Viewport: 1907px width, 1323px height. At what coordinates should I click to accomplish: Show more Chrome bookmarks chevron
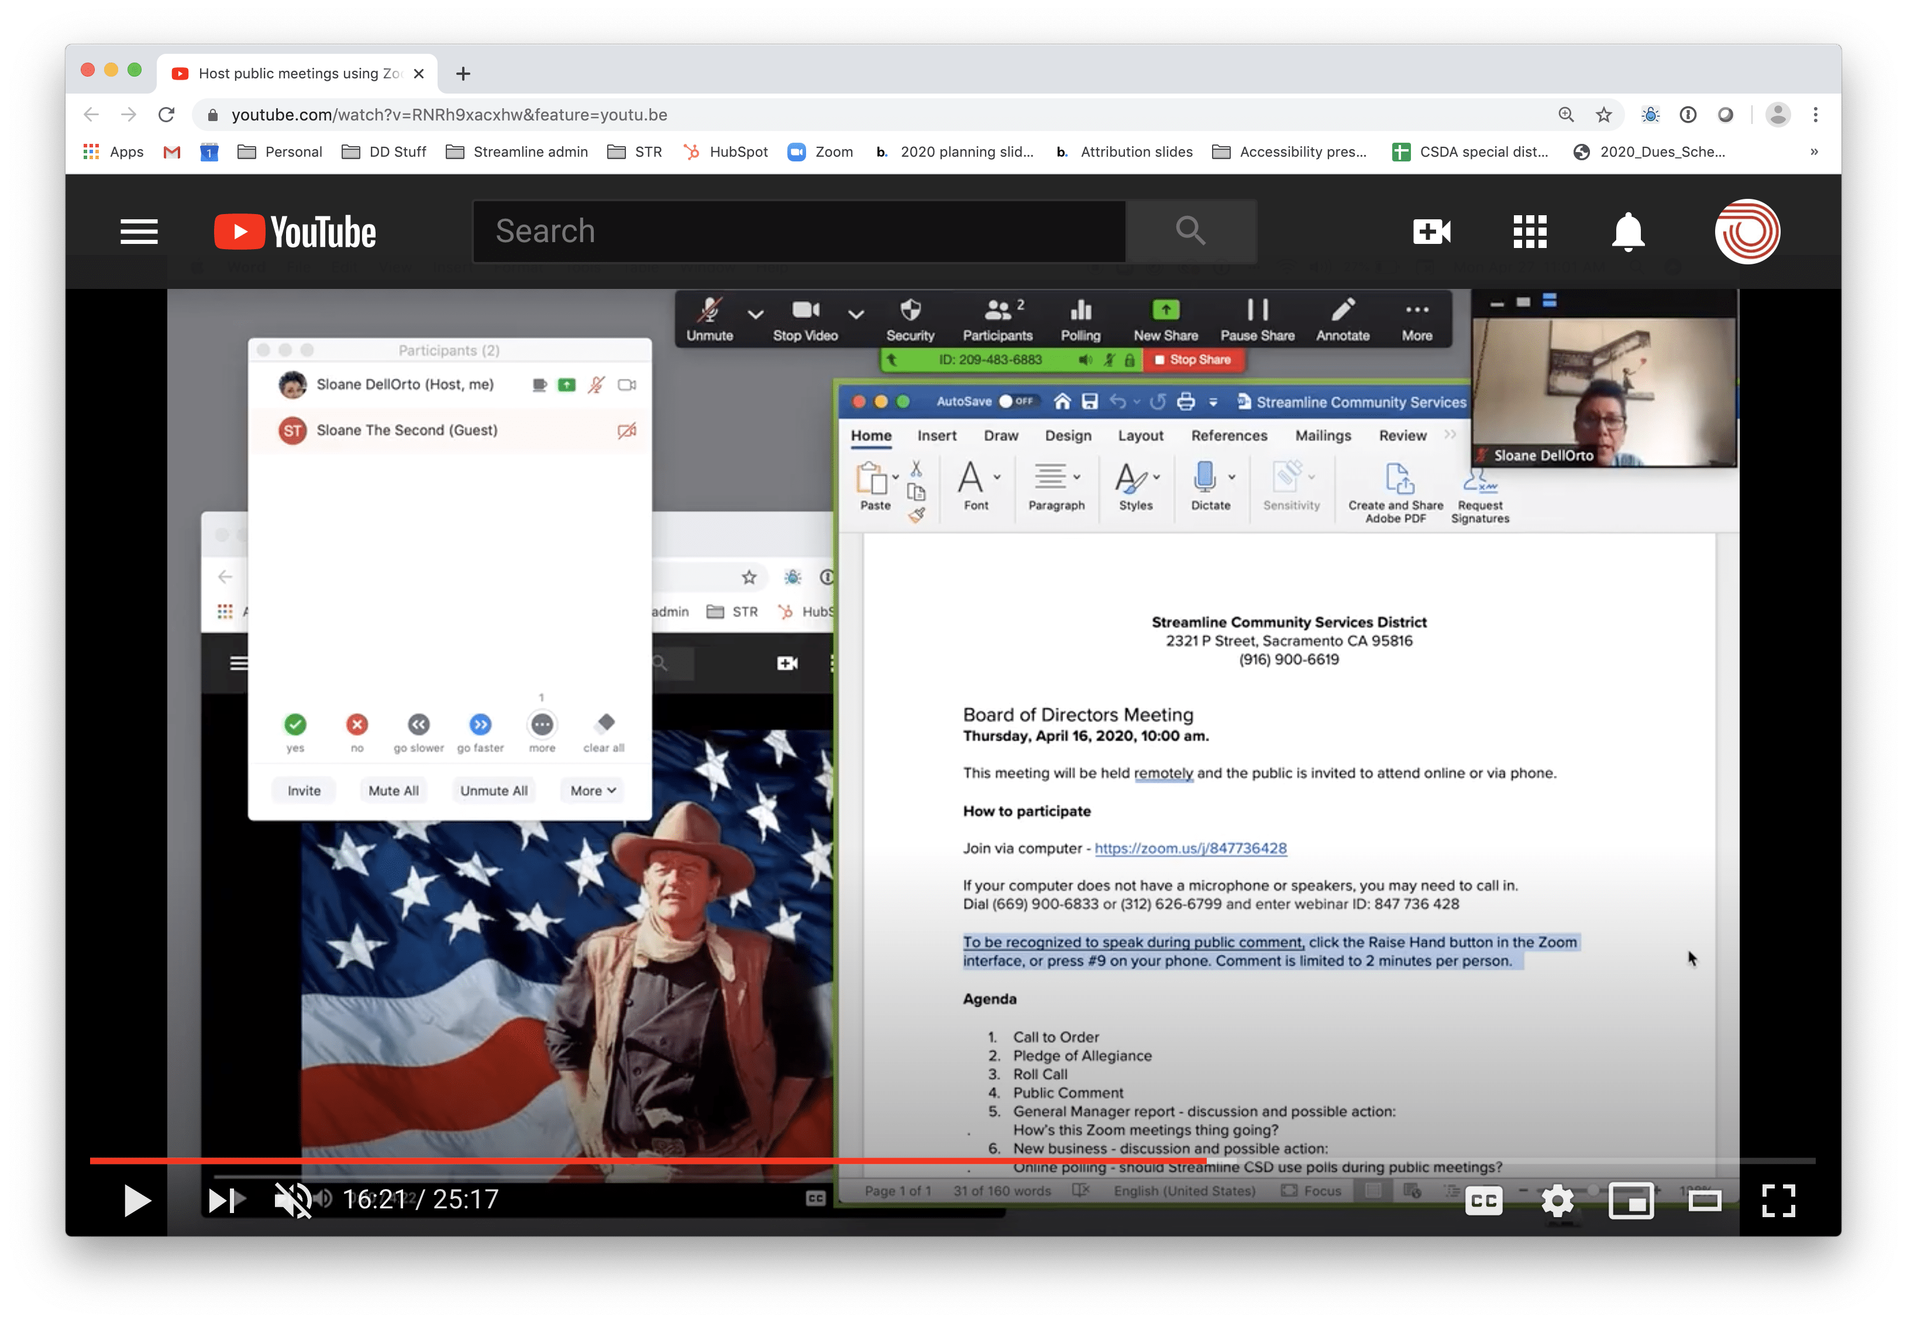(x=1813, y=151)
